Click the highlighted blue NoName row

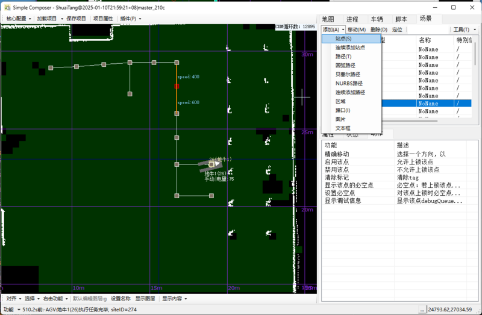(x=426, y=104)
